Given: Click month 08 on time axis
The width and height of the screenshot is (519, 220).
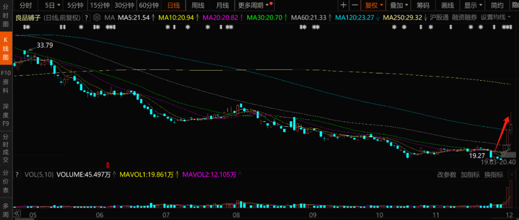Looking at the screenshot, I should (236, 215).
